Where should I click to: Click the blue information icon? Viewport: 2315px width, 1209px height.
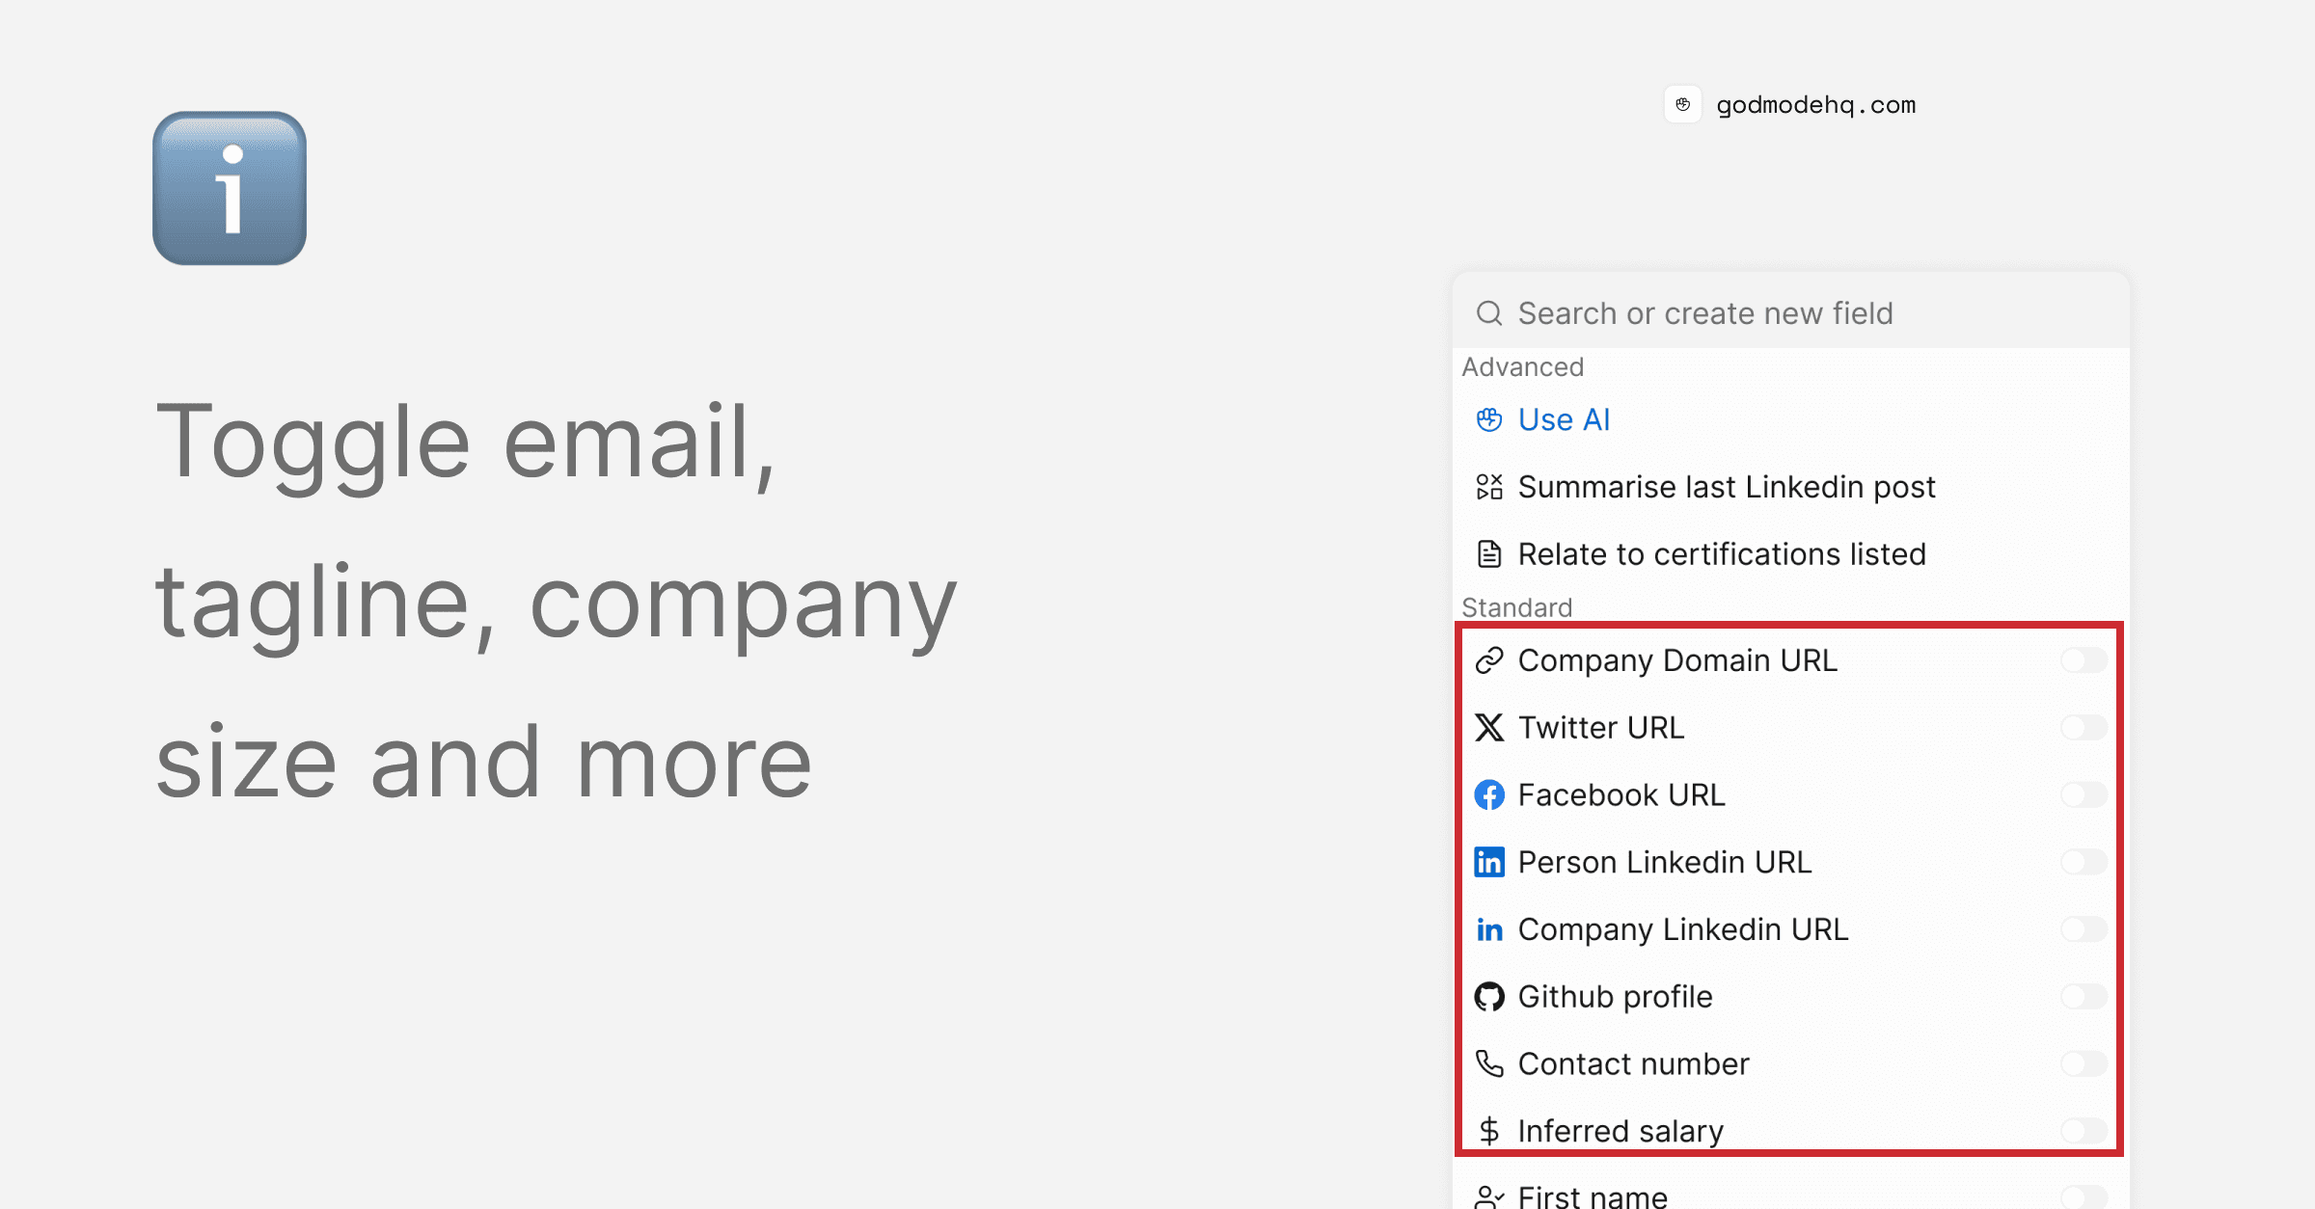tap(230, 188)
